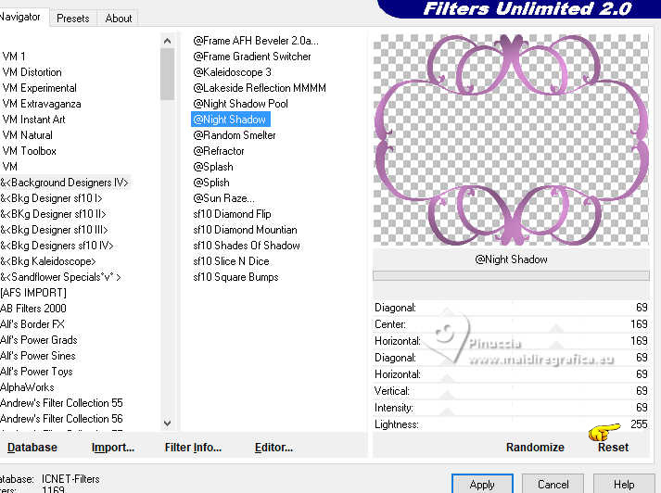Viewport: 661px width, 493px height.
Task: Click Randomize to shuffle settings
Action: click(535, 447)
